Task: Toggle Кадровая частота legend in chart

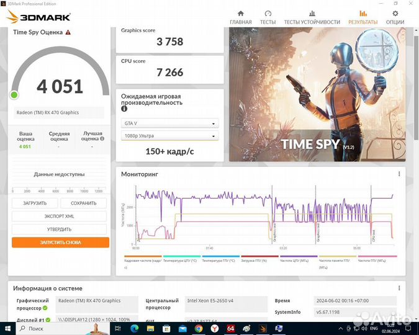Action: (143, 262)
